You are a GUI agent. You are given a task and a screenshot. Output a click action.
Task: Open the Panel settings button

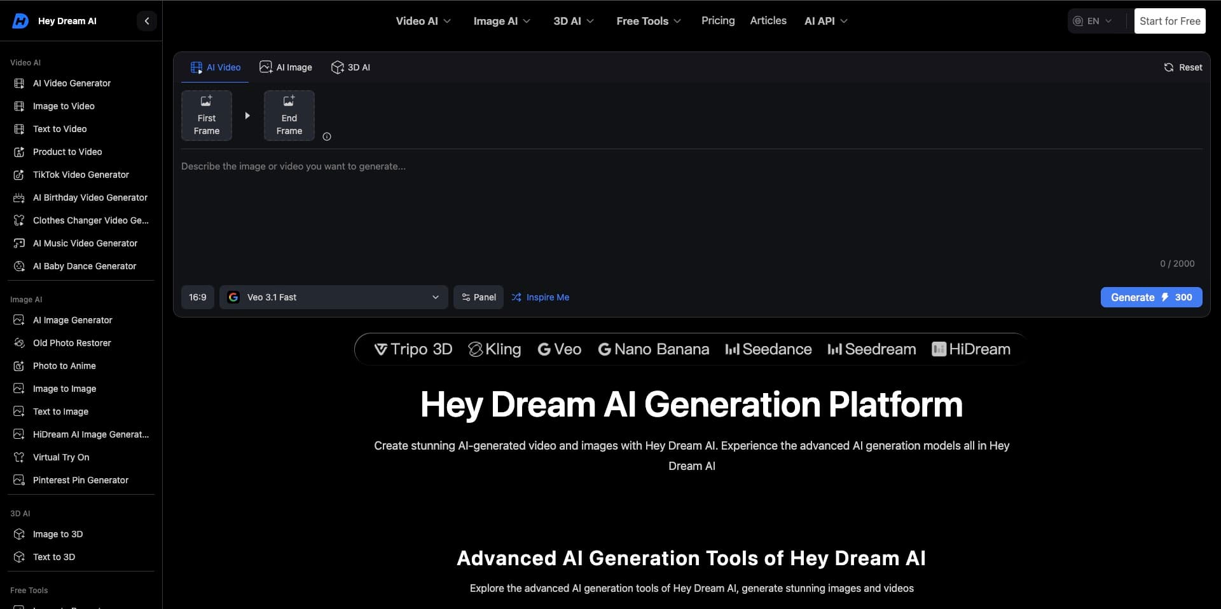click(x=478, y=297)
